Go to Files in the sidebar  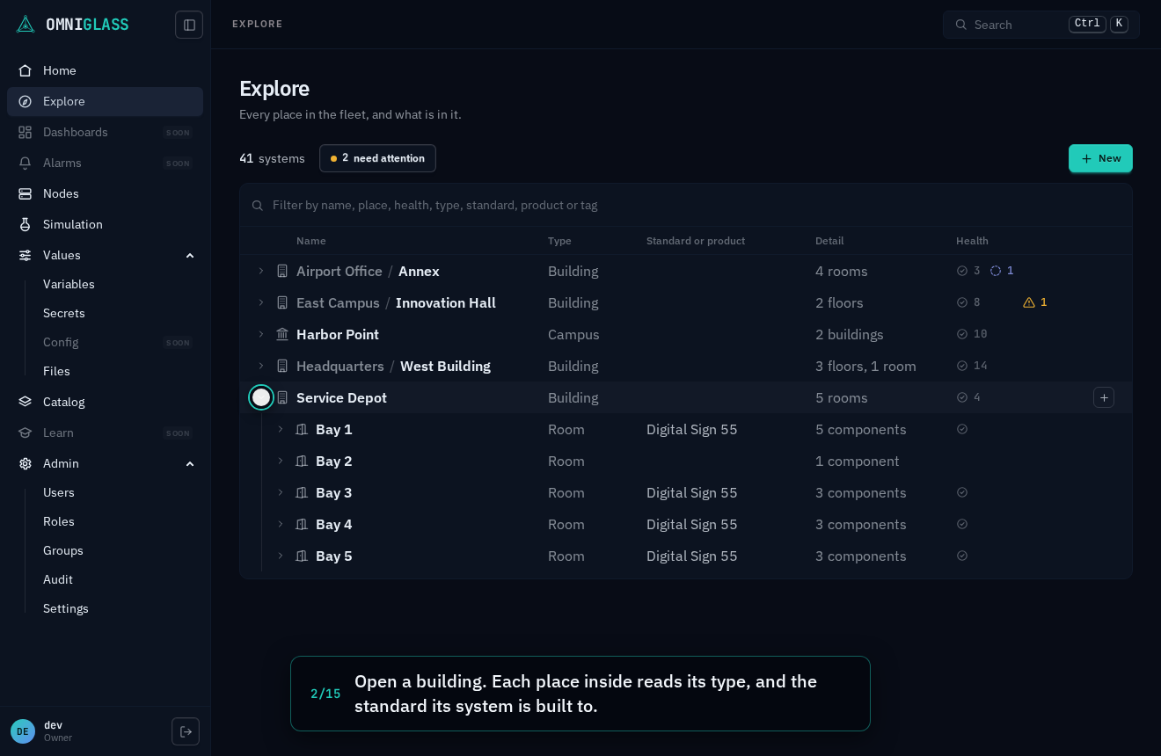(x=56, y=371)
